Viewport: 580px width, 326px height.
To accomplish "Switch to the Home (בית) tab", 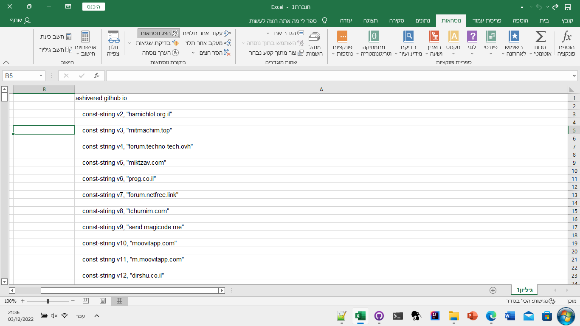I will pos(544,20).
